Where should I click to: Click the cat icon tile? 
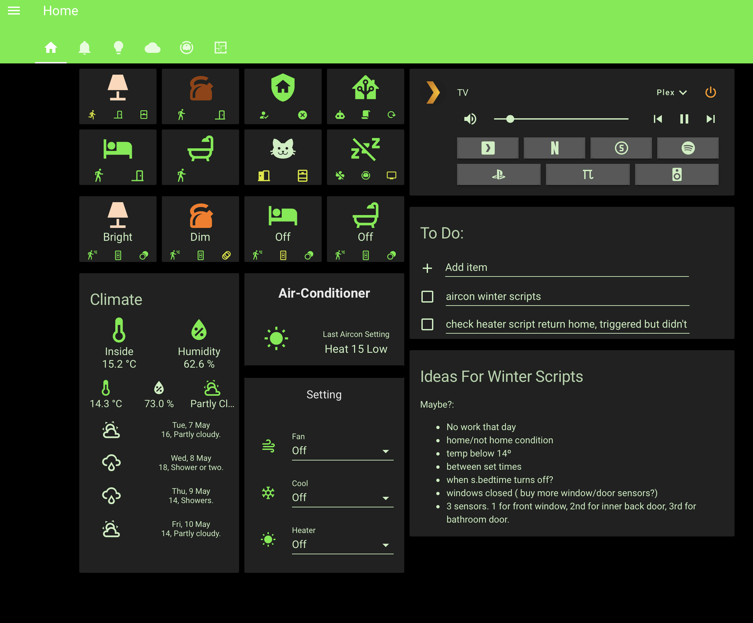[283, 149]
